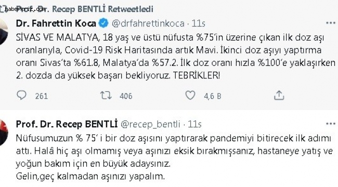Open Dr. Fahrettin Koca profile name
338x187 pixels.
click(56, 23)
